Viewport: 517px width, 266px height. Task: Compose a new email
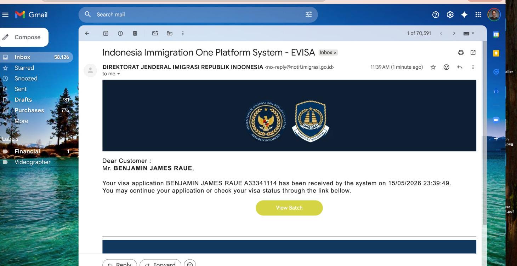[24, 37]
